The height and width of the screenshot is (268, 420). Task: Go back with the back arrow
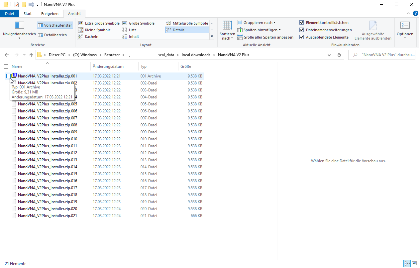pyautogui.click(x=7, y=55)
